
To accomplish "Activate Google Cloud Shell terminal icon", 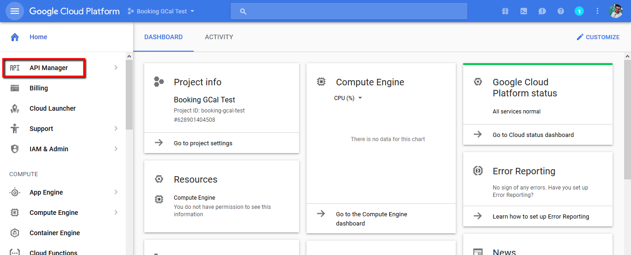I will (x=524, y=11).
